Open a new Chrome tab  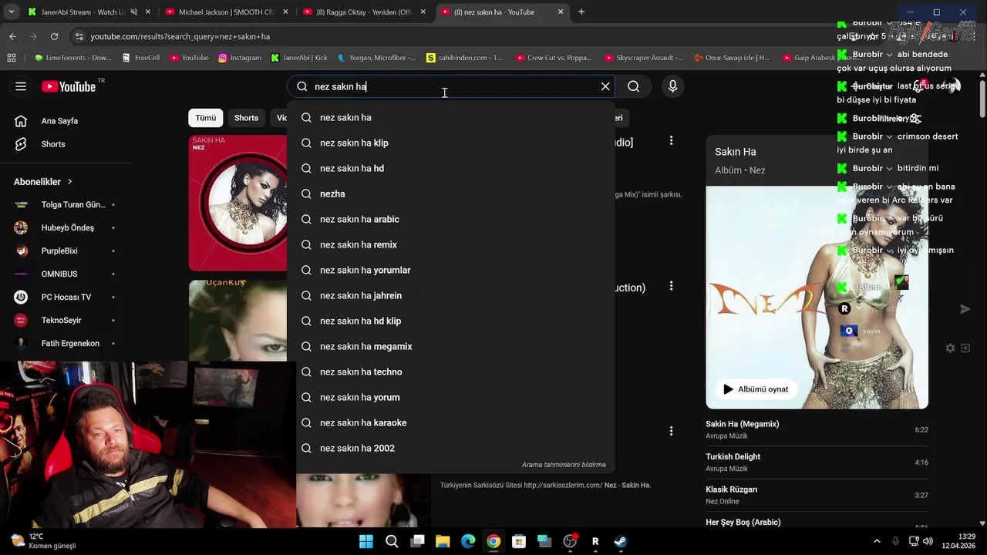click(581, 12)
